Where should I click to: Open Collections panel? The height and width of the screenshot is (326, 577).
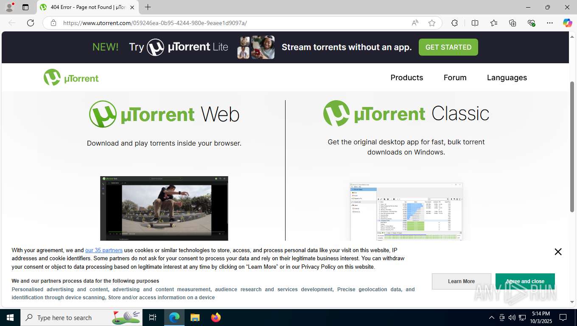click(x=513, y=23)
